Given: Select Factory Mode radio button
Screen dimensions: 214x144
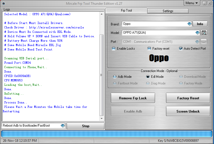Looking at the screenshot, I should [x=181, y=83].
